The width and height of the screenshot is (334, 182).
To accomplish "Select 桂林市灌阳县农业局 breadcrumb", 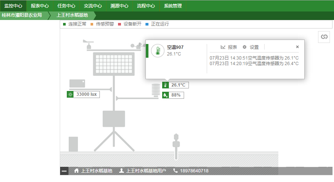I will pos(22,16).
